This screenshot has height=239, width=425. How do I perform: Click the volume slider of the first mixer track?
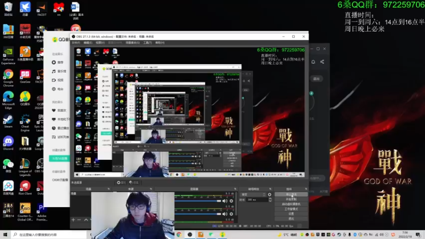198,201
